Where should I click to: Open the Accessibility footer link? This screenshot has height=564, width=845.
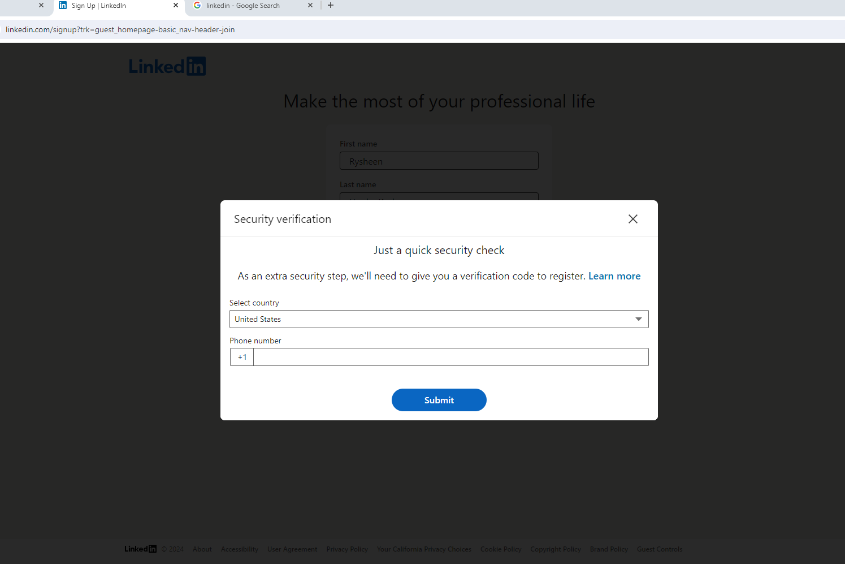click(x=240, y=549)
